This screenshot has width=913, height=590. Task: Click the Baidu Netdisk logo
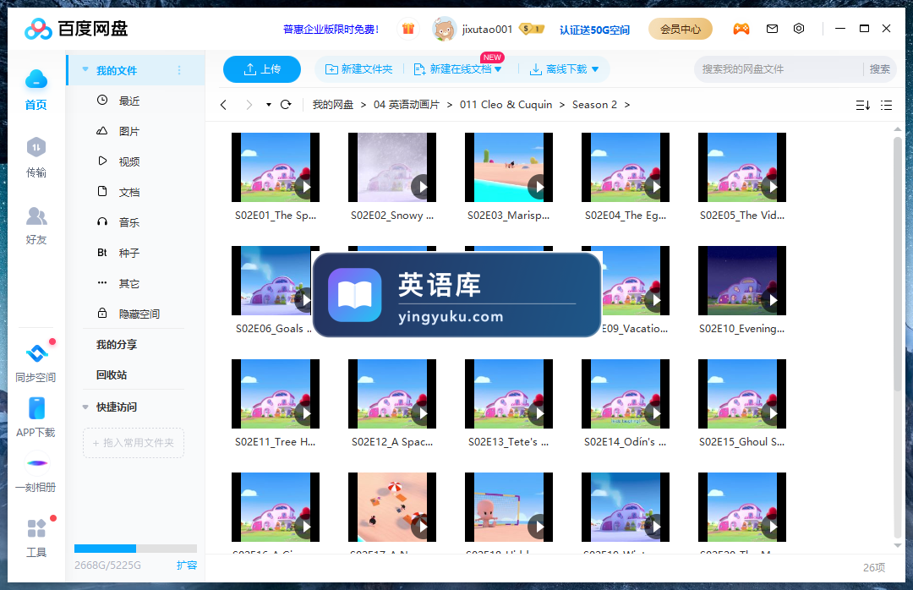[x=76, y=29]
